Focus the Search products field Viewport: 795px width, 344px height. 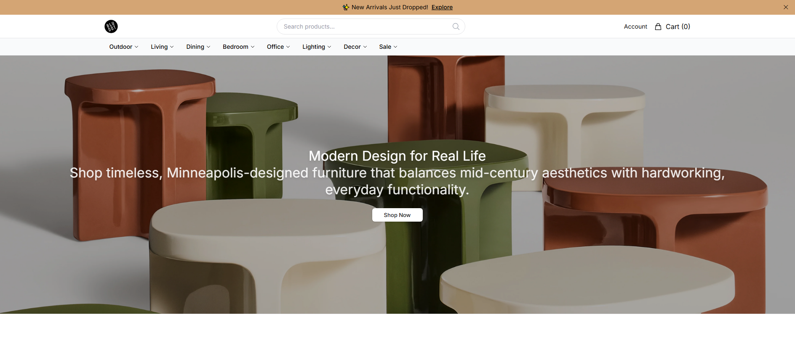pos(371,26)
